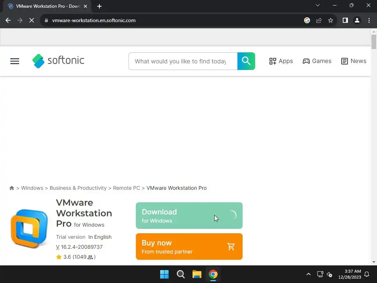This screenshot has width=377, height=283.
Task: Click the share page icon
Action: point(319,21)
